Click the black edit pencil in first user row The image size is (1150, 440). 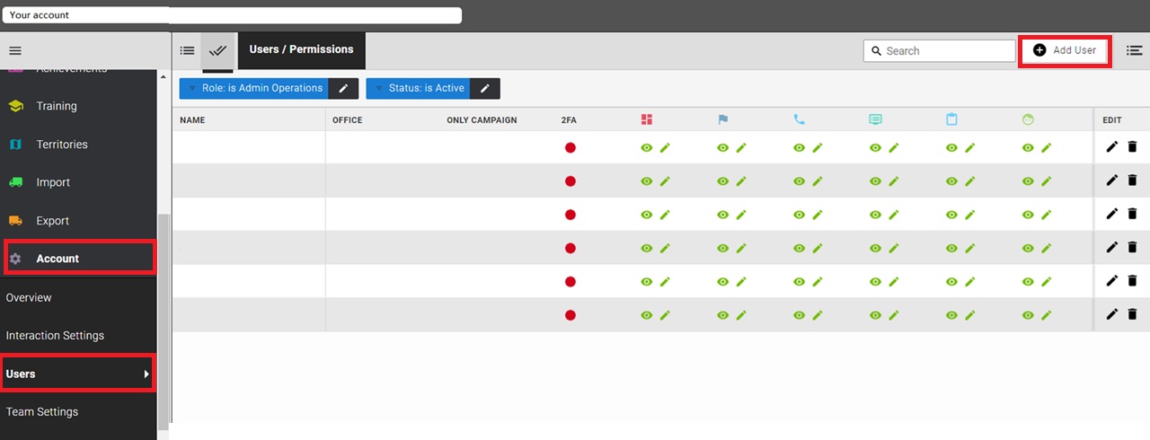coord(1111,146)
